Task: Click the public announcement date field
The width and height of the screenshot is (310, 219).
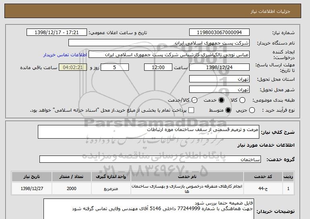Action: point(57,33)
